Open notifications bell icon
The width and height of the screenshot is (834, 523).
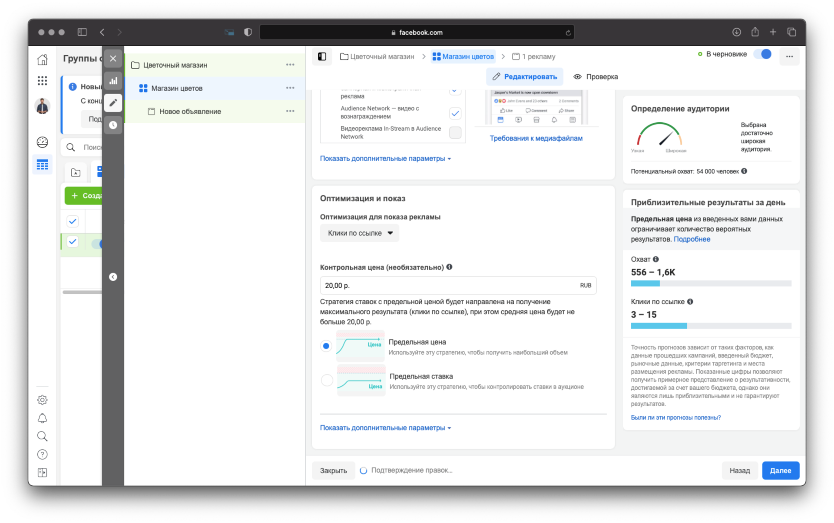point(42,418)
